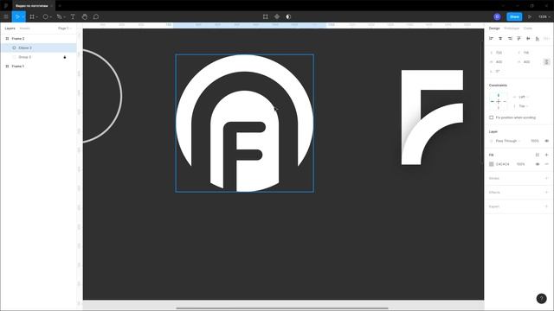Click the Share button
554x311 pixels.
(x=514, y=16)
